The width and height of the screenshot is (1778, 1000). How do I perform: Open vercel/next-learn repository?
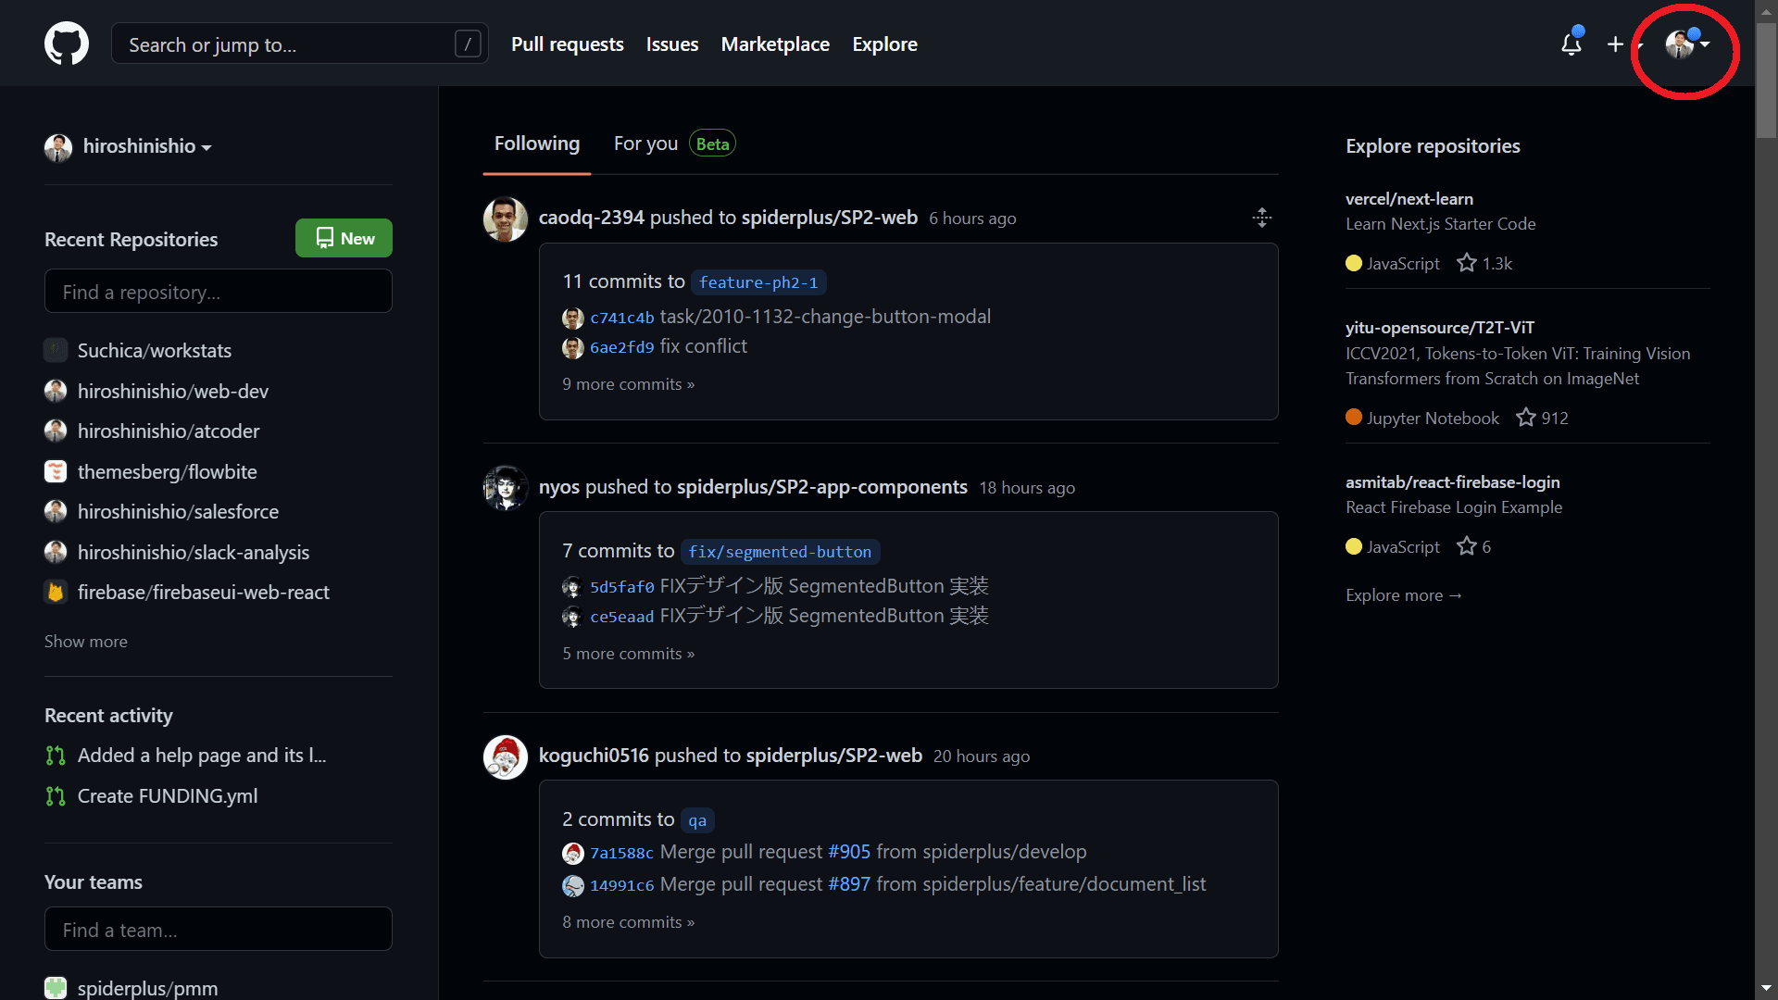[x=1409, y=198]
